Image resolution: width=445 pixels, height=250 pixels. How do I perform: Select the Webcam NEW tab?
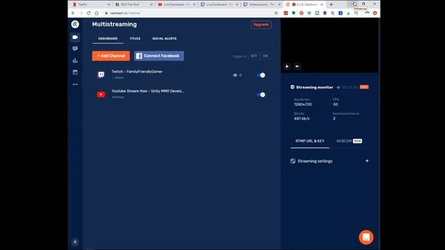coord(349,141)
